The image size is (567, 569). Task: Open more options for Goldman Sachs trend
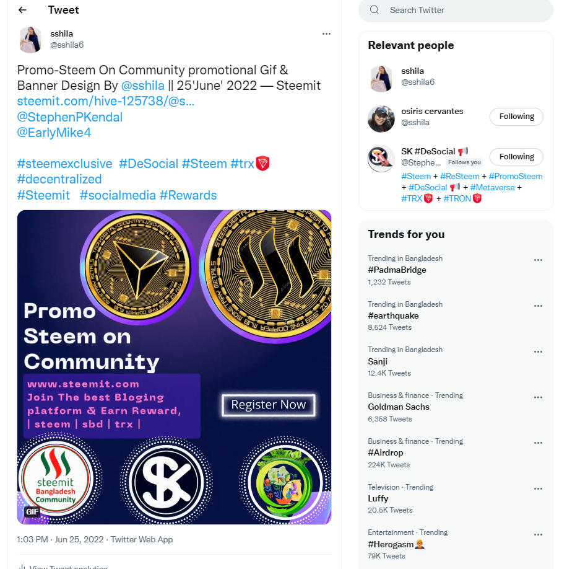coord(538,397)
